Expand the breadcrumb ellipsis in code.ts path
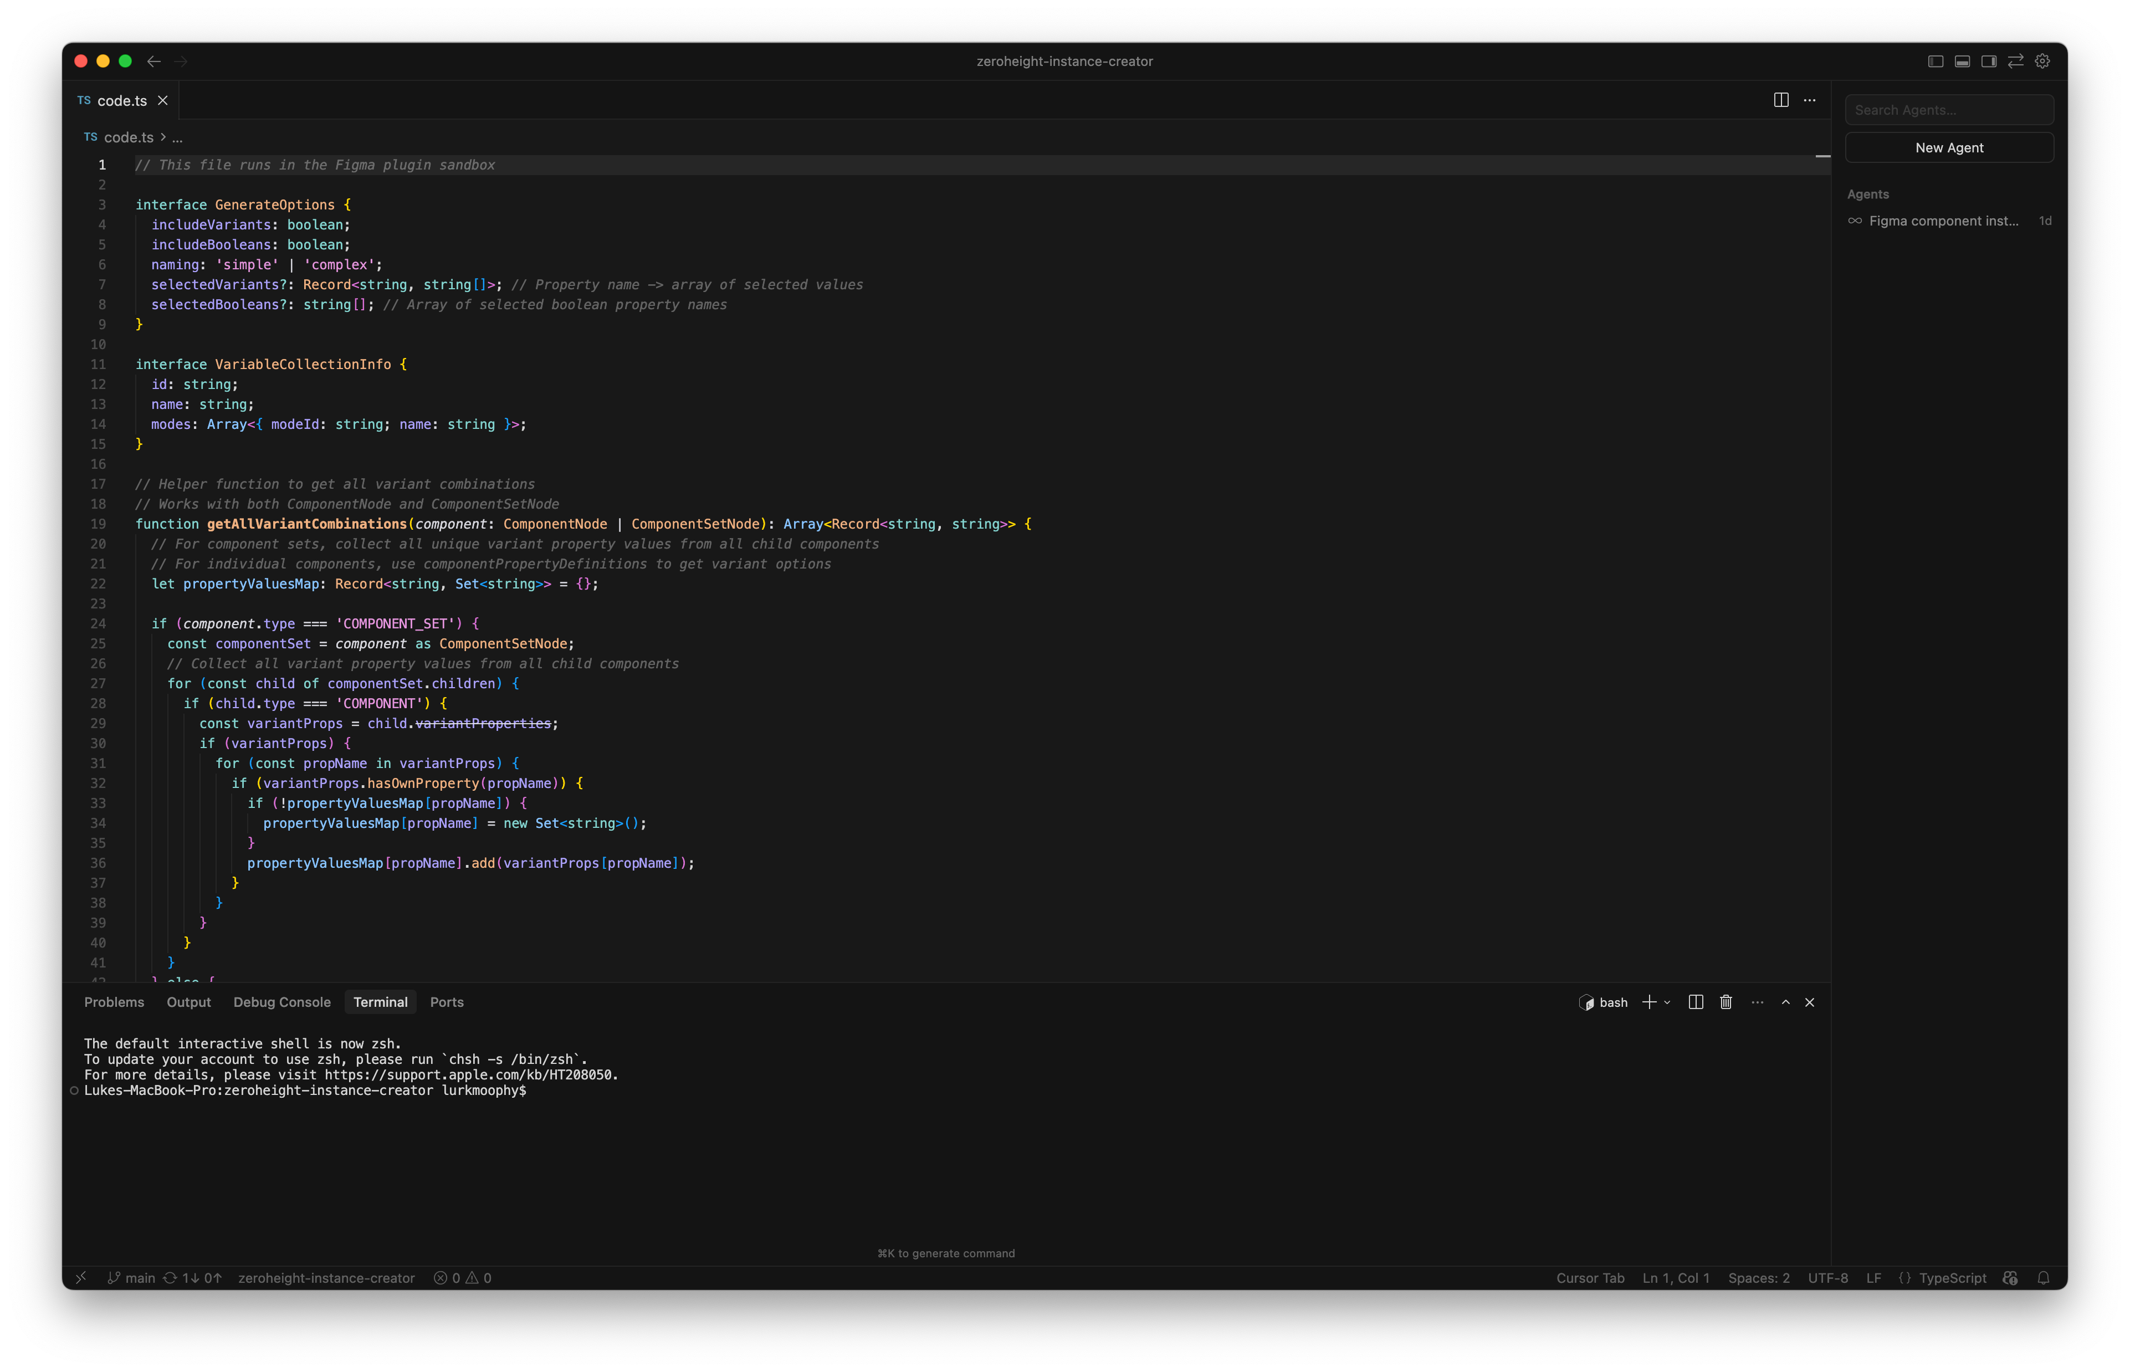The width and height of the screenshot is (2130, 1372). [x=176, y=137]
